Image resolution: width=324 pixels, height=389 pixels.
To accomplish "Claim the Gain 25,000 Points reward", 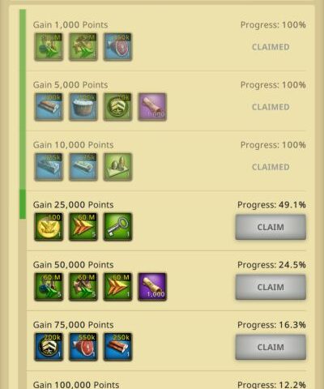I will [271, 227].
